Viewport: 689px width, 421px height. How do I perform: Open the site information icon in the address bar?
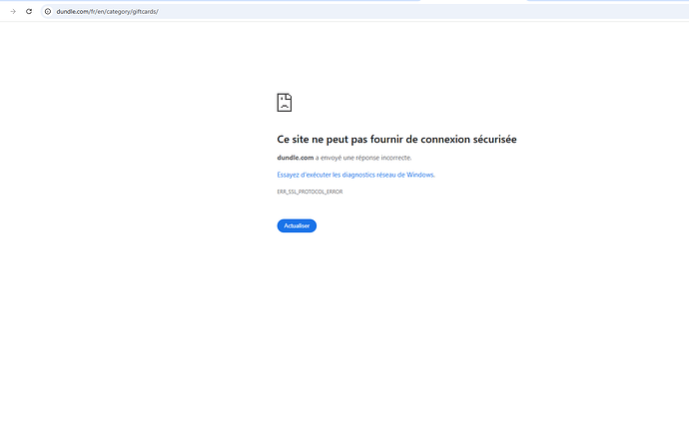(x=48, y=11)
